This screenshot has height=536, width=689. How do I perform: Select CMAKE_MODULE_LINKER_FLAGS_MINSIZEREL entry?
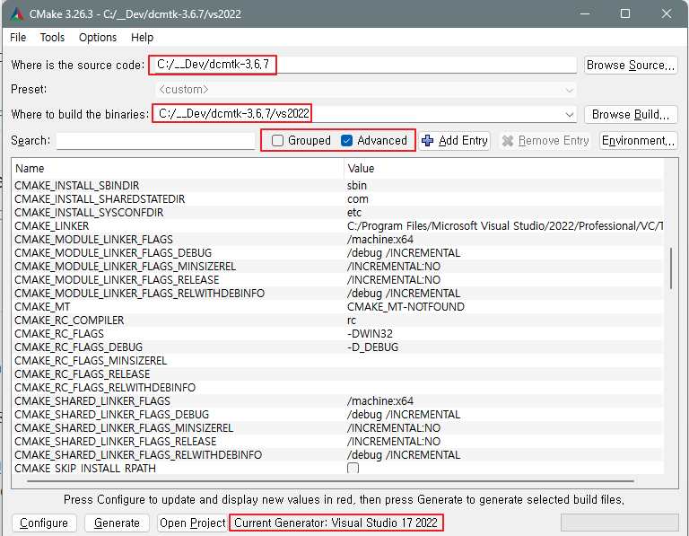(126, 267)
